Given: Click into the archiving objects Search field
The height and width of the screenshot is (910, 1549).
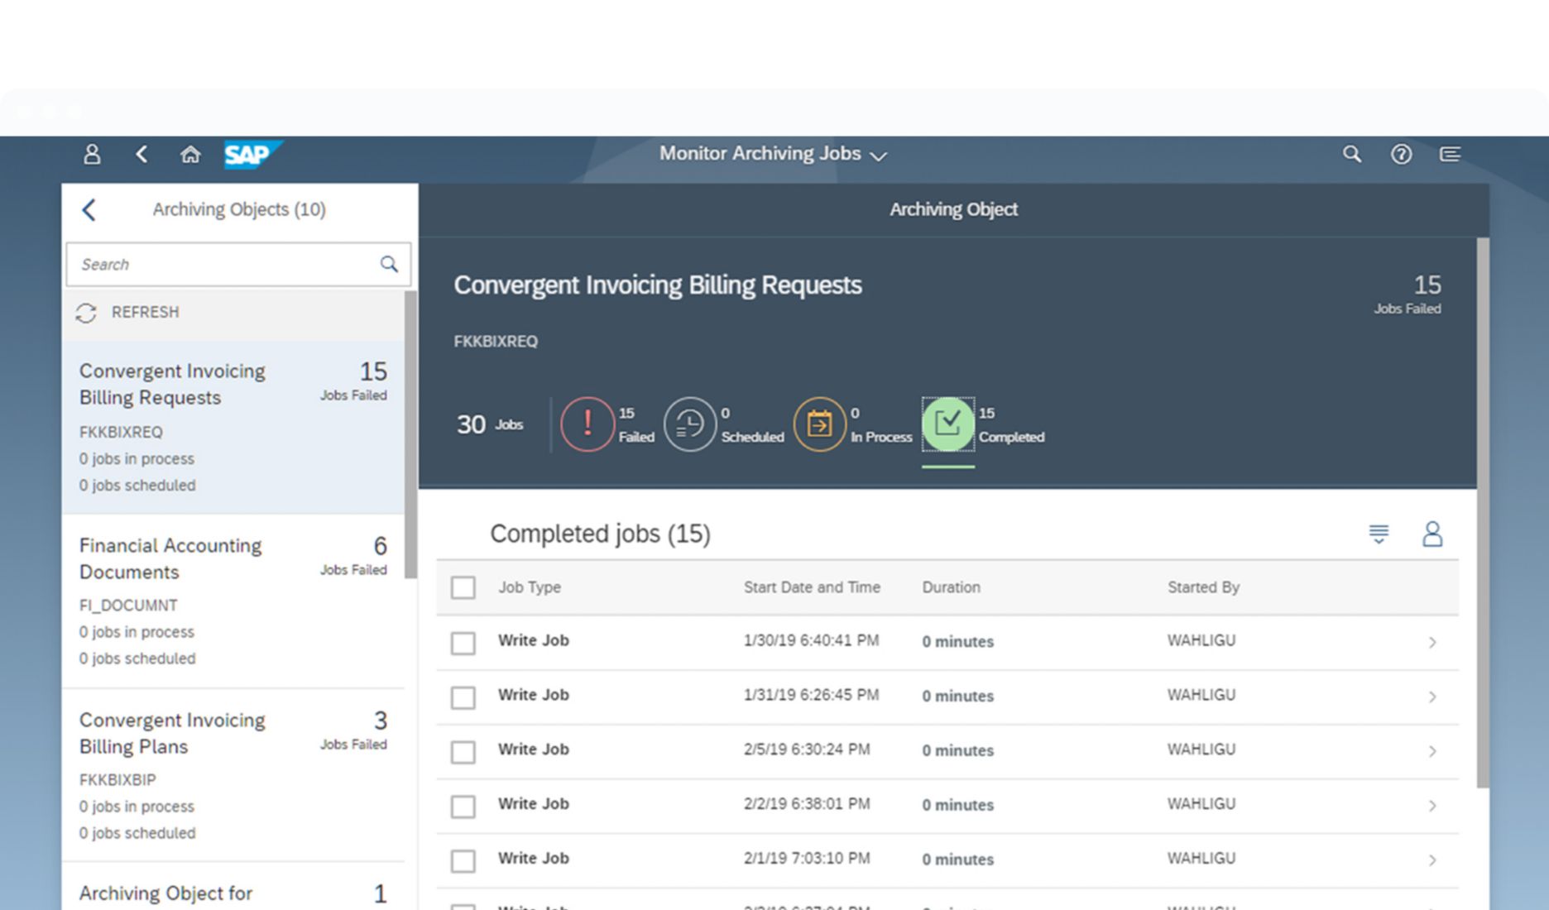Looking at the screenshot, I should point(223,265).
